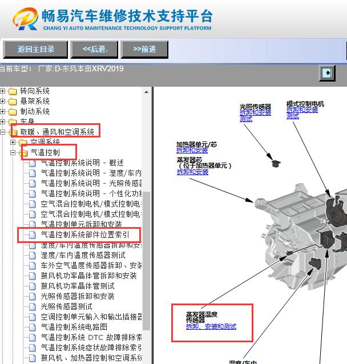Select the 制动系统 folder icon
347x364 pixels.
click(13, 112)
